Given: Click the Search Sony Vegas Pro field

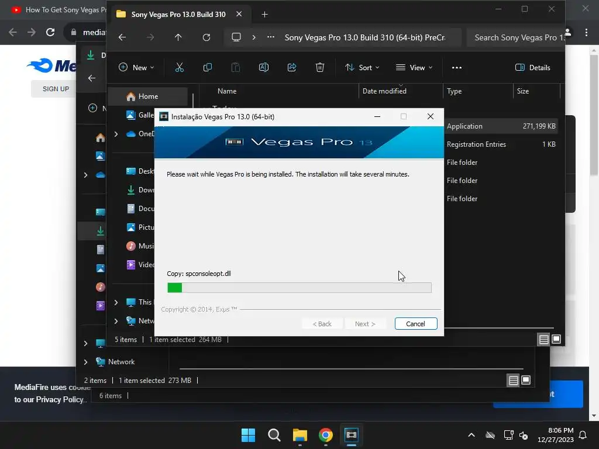Looking at the screenshot, I should tap(515, 37).
